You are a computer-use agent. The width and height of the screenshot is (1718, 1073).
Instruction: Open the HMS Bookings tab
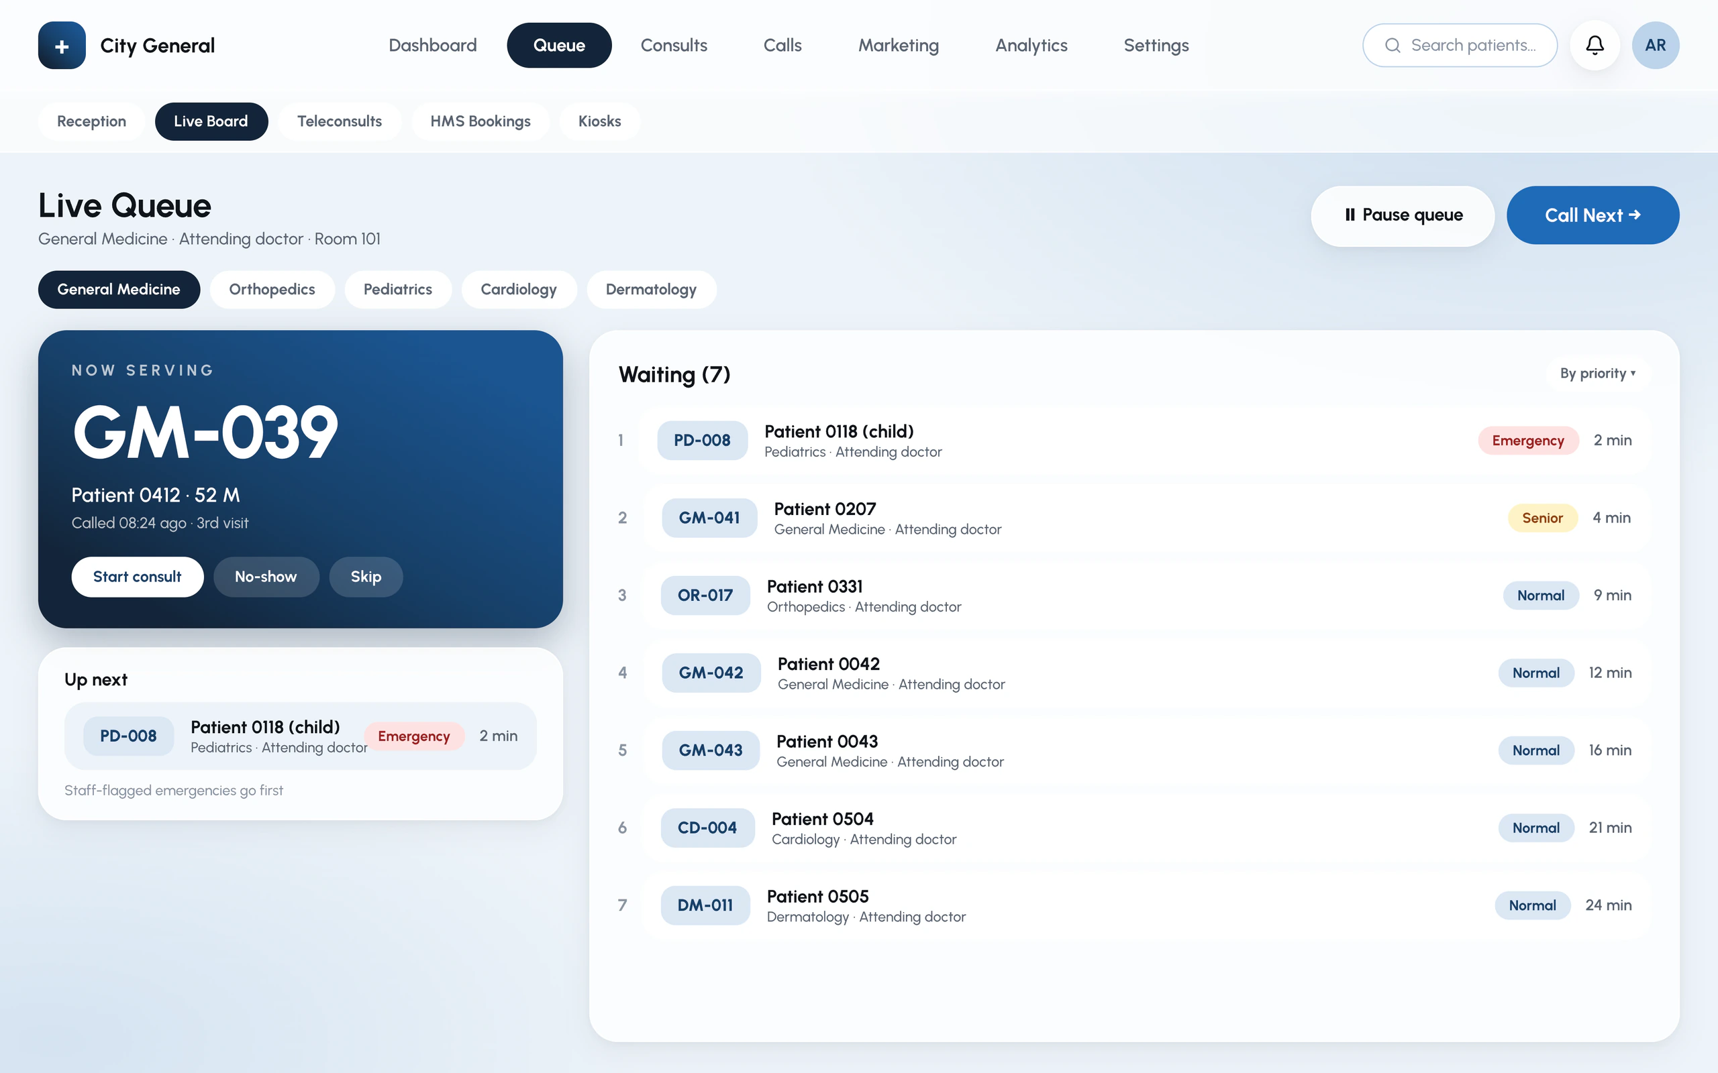(x=480, y=121)
